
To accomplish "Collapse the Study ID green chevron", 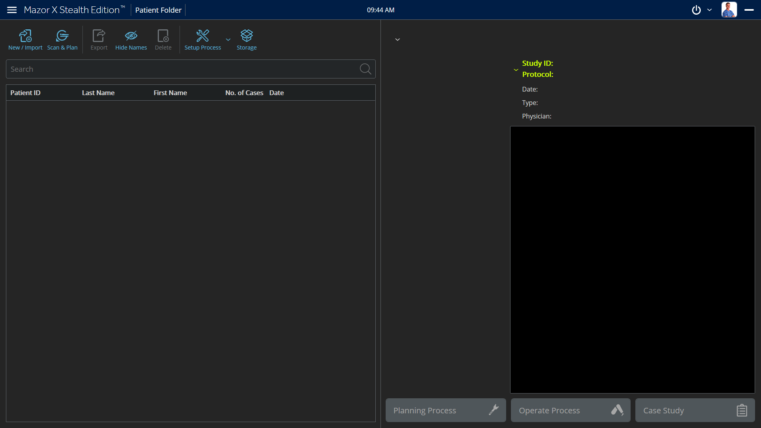I will pyautogui.click(x=516, y=70).
